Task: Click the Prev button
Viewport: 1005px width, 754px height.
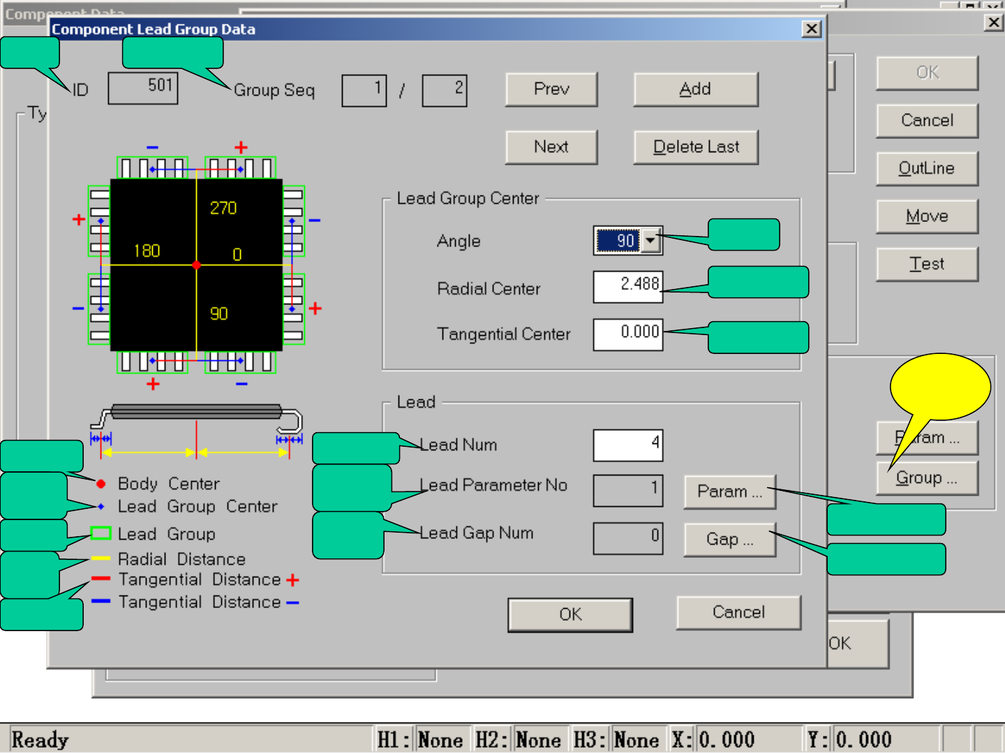Action: pos(551,89)
